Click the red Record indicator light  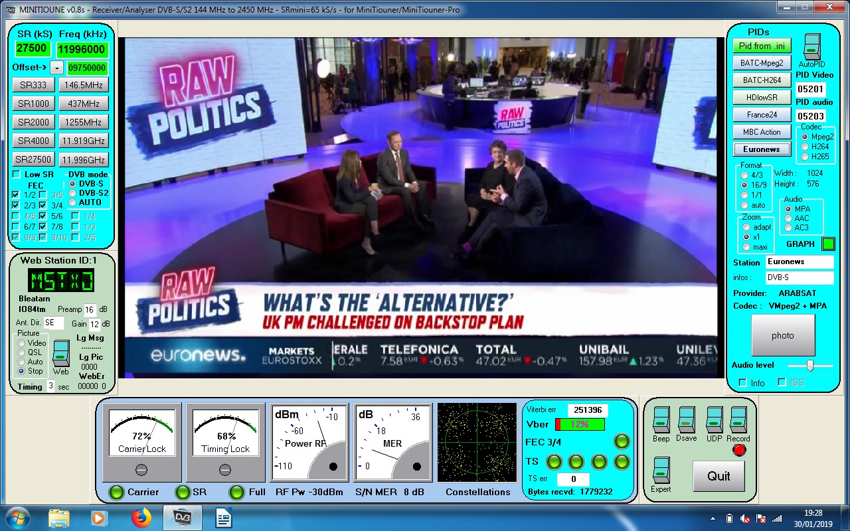[x=738, y=450]
